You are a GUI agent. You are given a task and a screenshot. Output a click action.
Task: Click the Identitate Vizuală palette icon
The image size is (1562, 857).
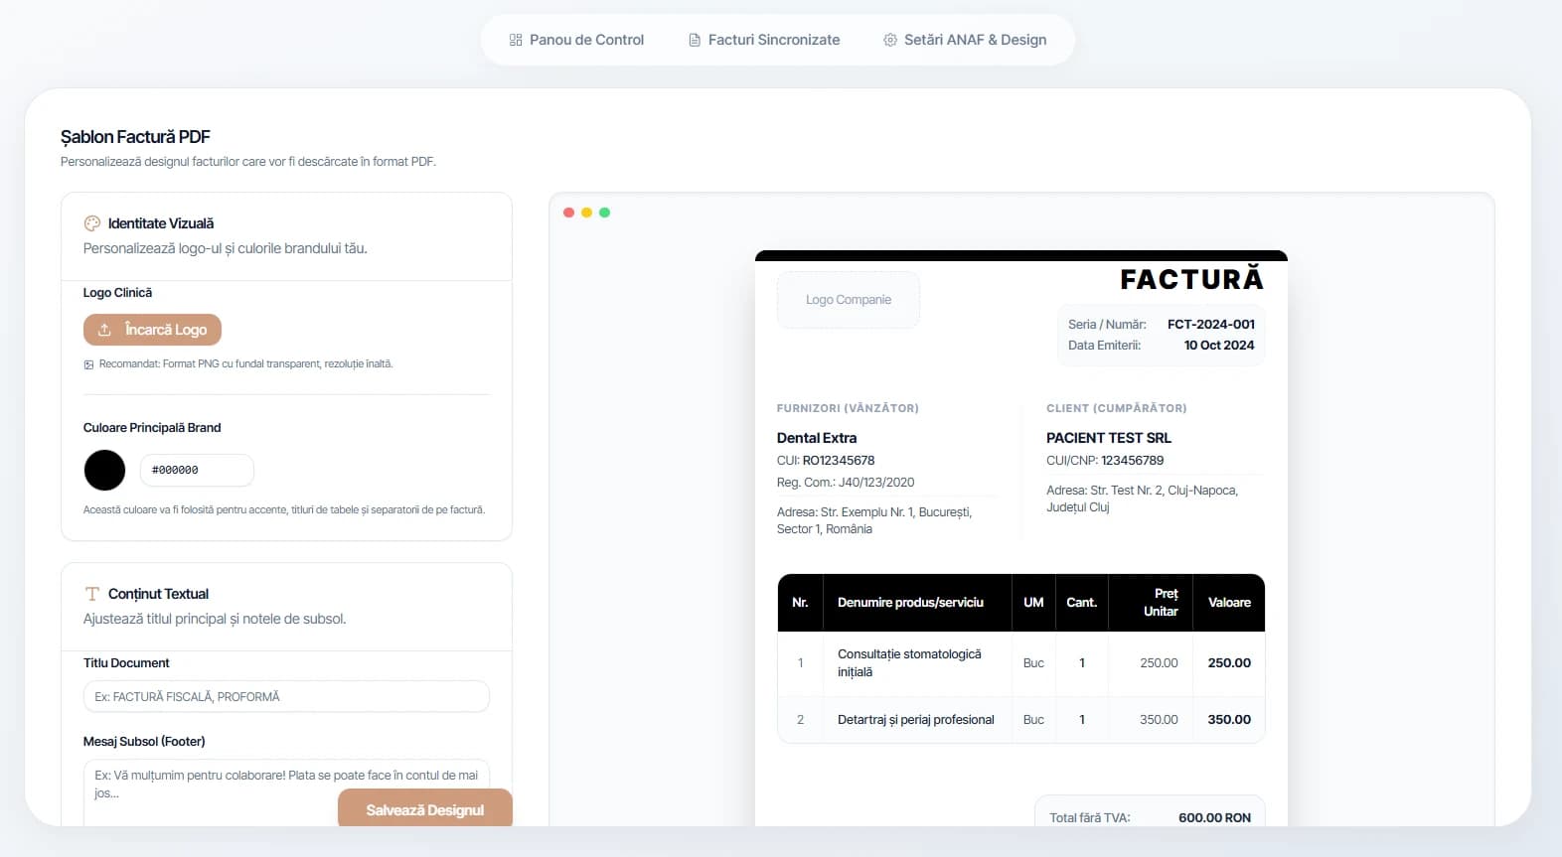coord(92,223)
